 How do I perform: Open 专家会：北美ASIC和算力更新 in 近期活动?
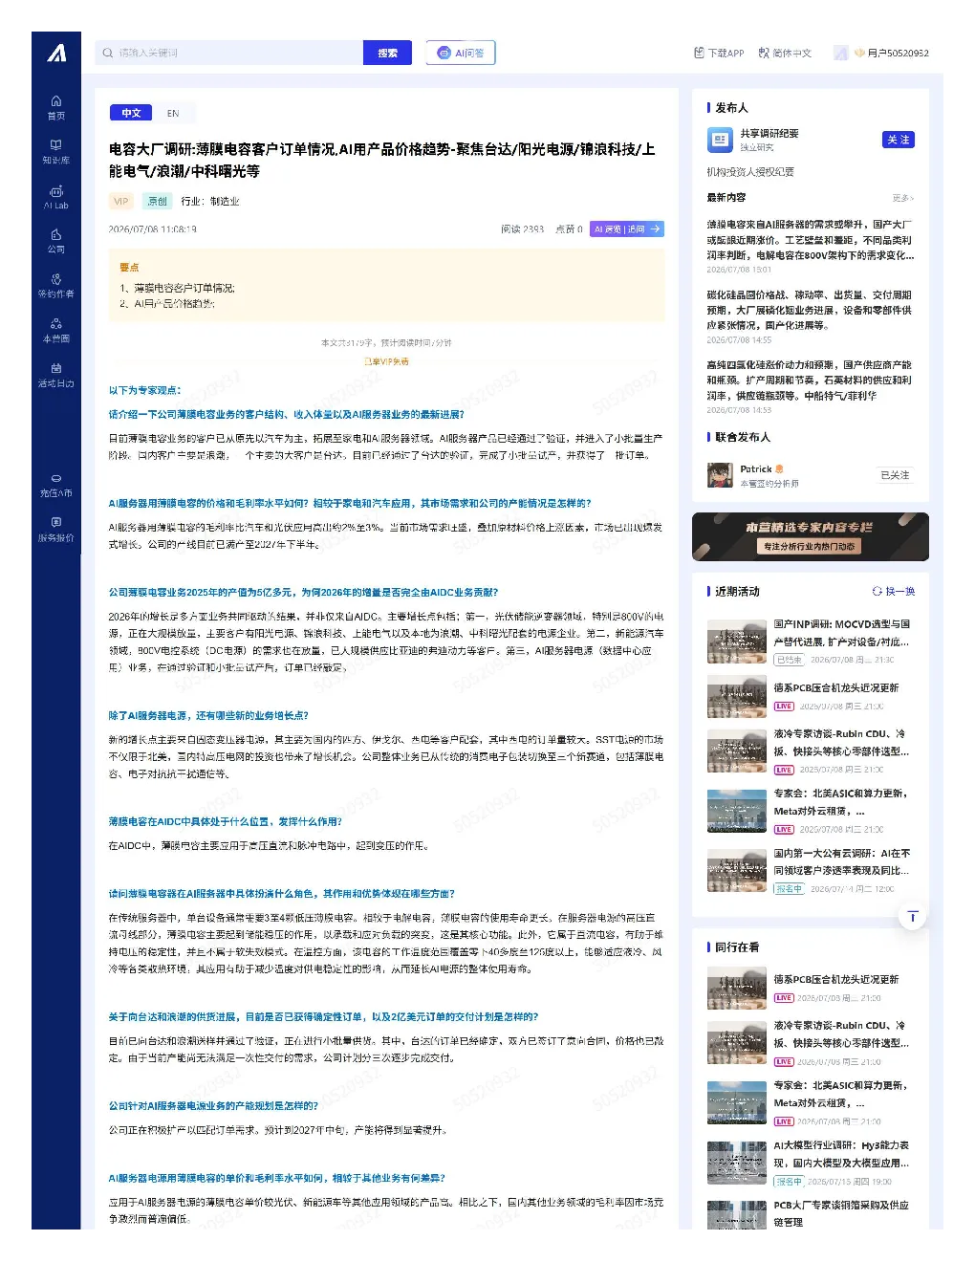tap(840, 802)
